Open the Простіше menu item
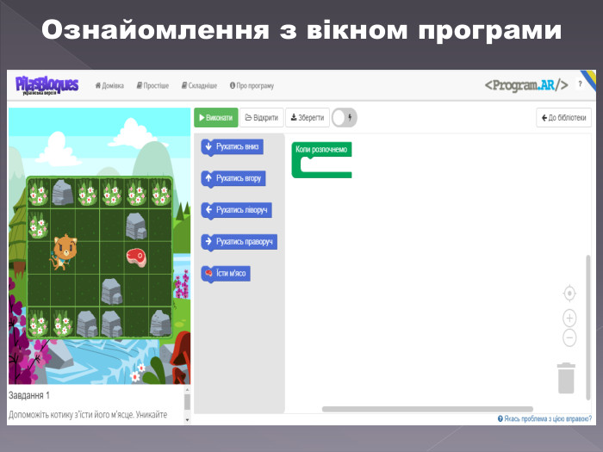This screenshot has height=452, width=603. coord(152,86)
